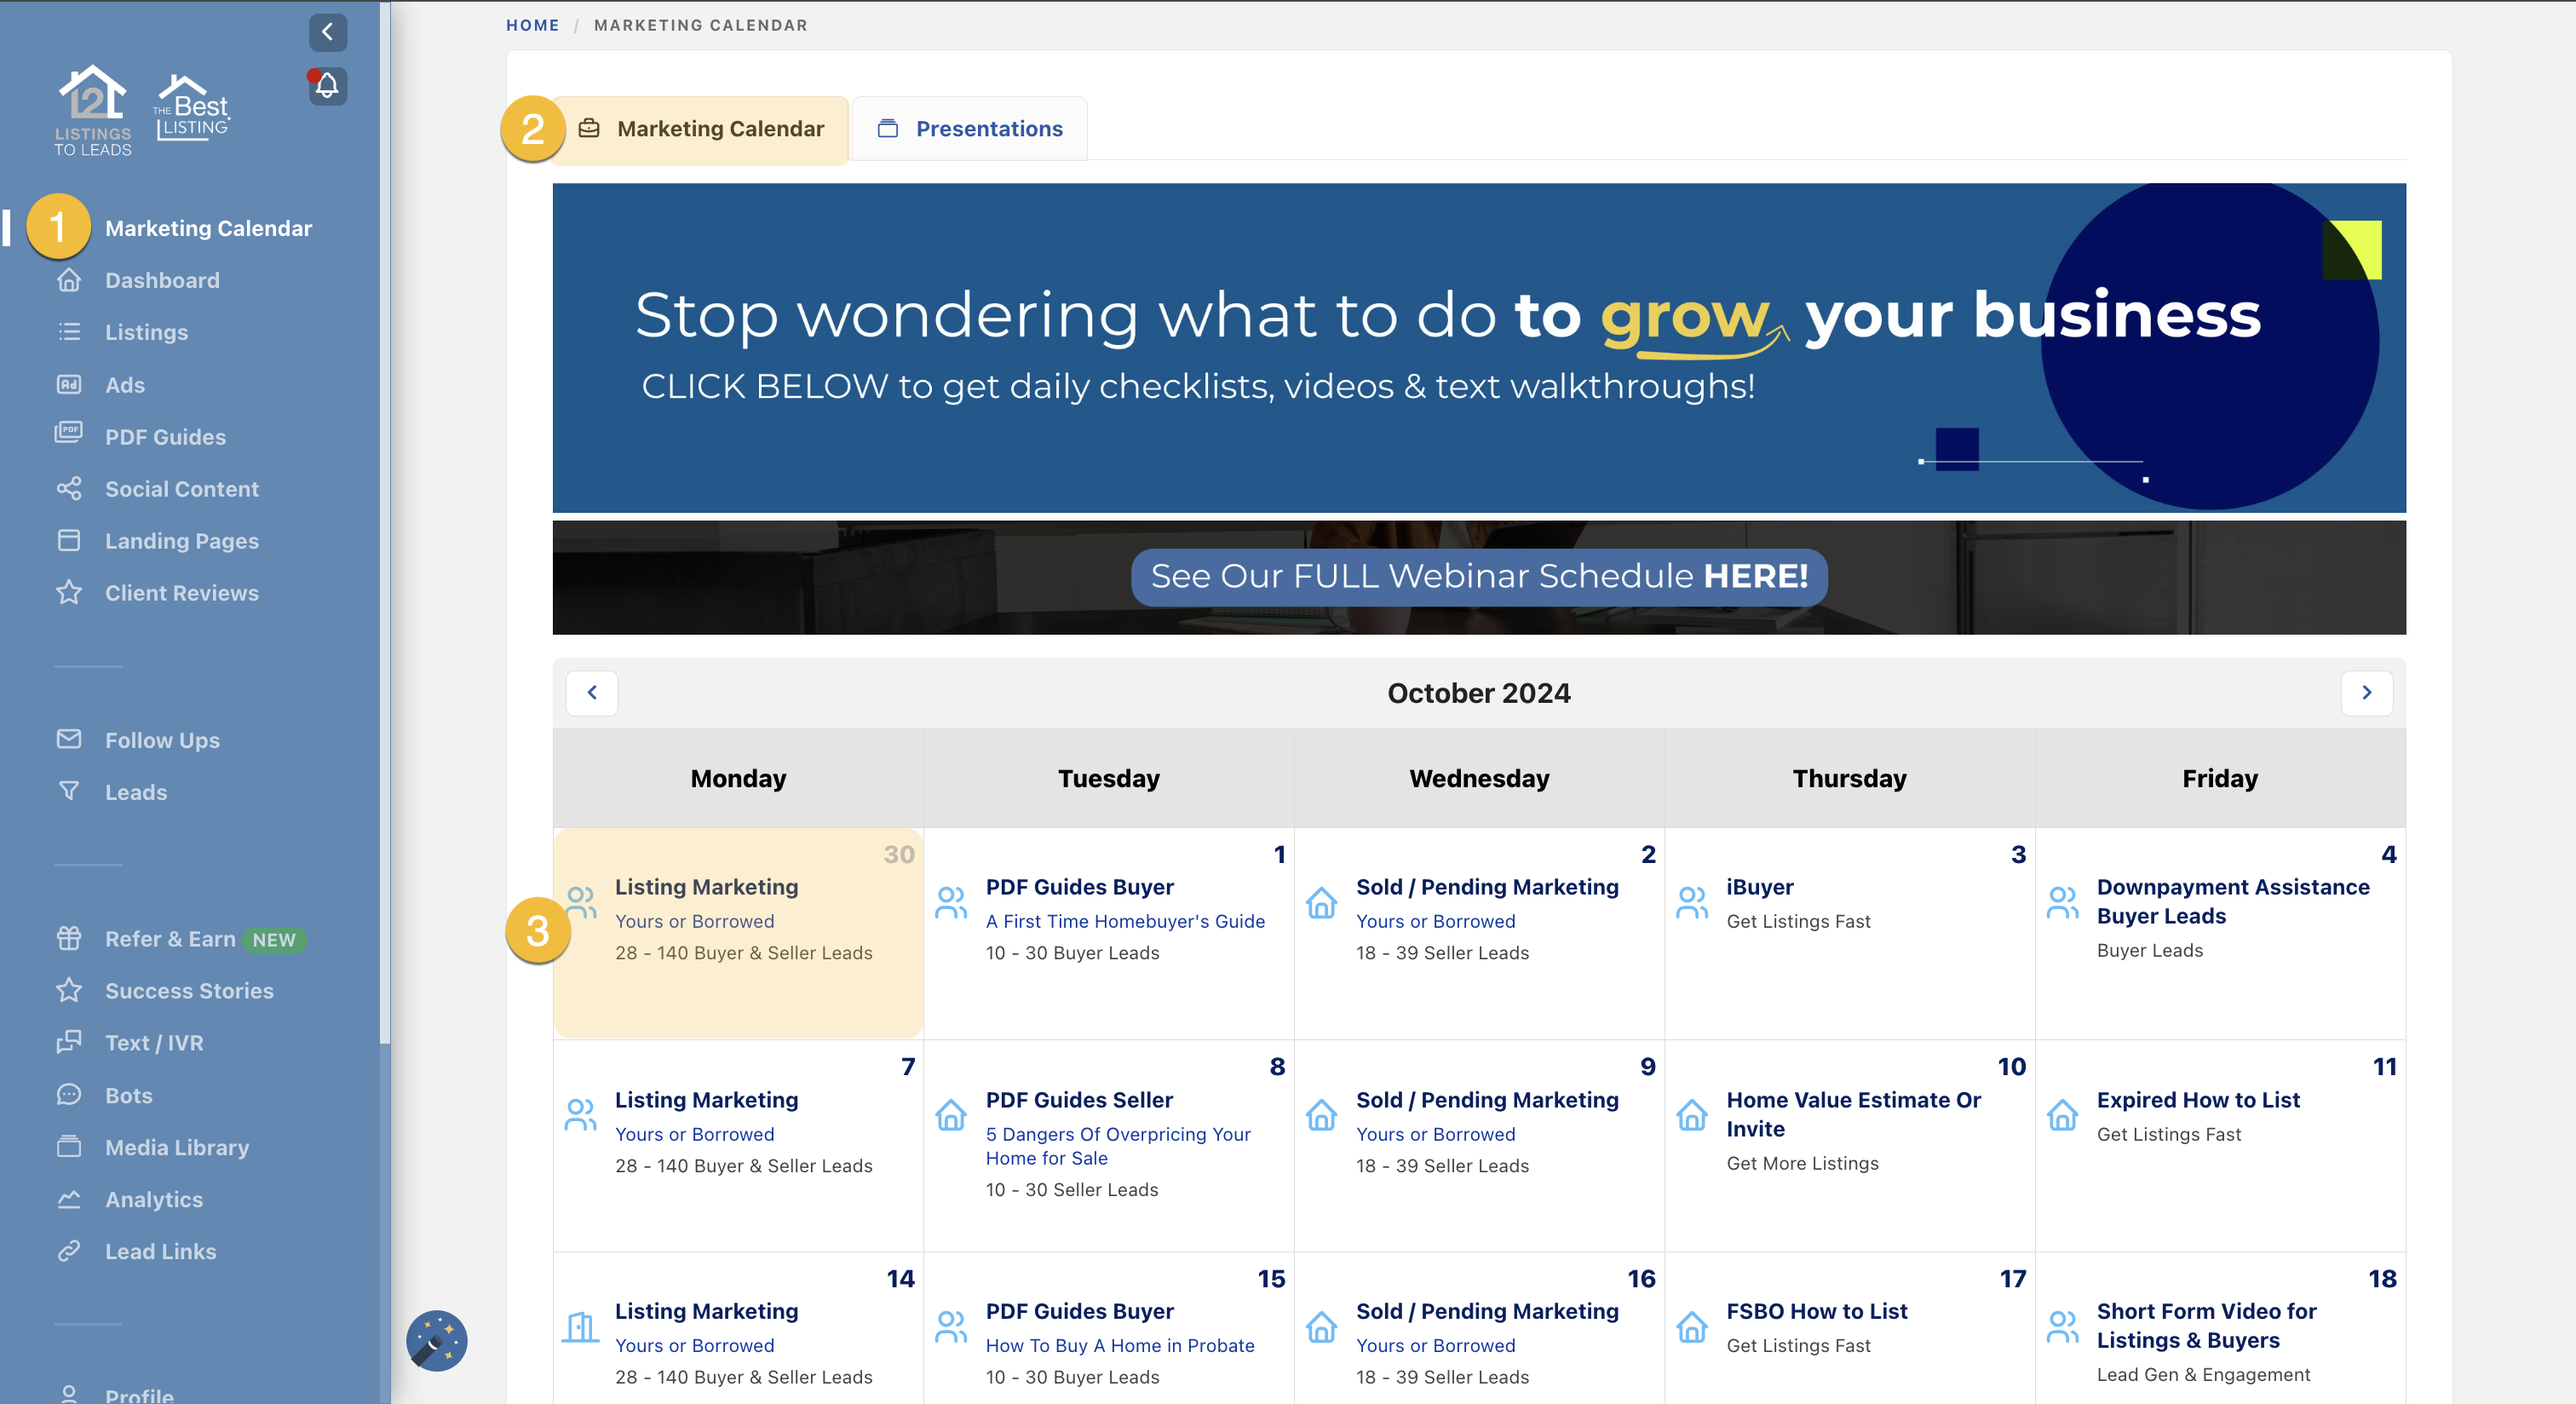Click the See Our FULL Webinar Schedule button
The height and width of the screenshot is (1404, 2576).
coord(1479,576)
